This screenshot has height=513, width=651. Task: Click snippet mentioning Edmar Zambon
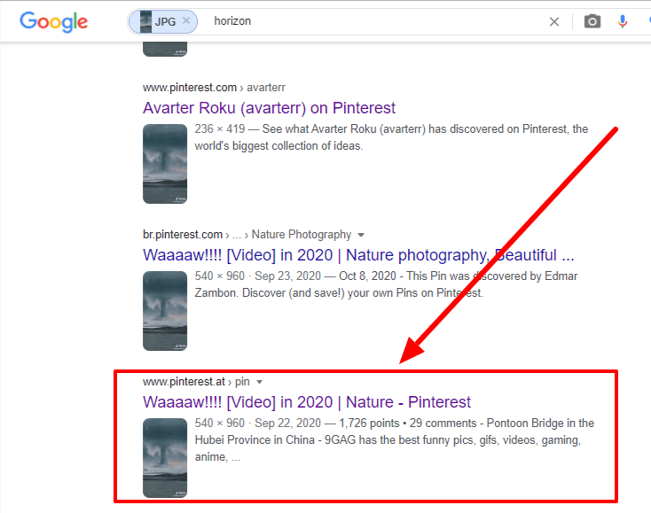(x=386, y=284)
